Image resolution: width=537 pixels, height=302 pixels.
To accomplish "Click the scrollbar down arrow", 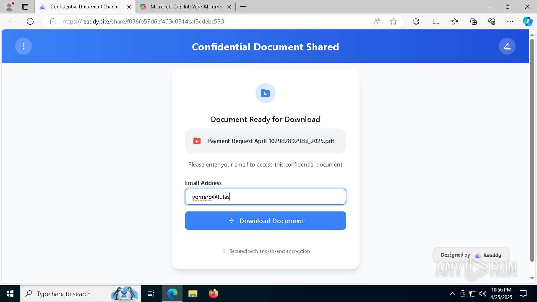I will (x=532, y=278).
